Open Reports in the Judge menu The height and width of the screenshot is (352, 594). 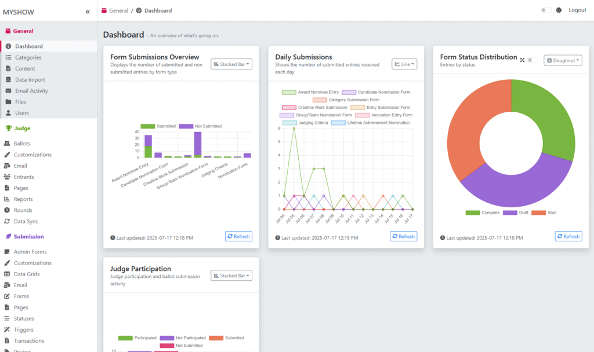(x=24, y=199)
